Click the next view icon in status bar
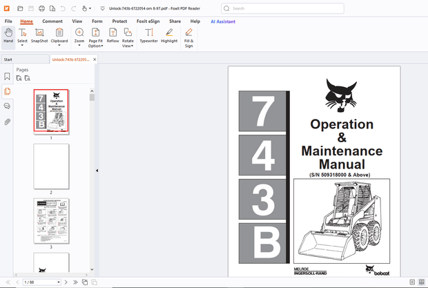This screenshot has width=428, height=288. pyautogui.click(x=94, y=282)
